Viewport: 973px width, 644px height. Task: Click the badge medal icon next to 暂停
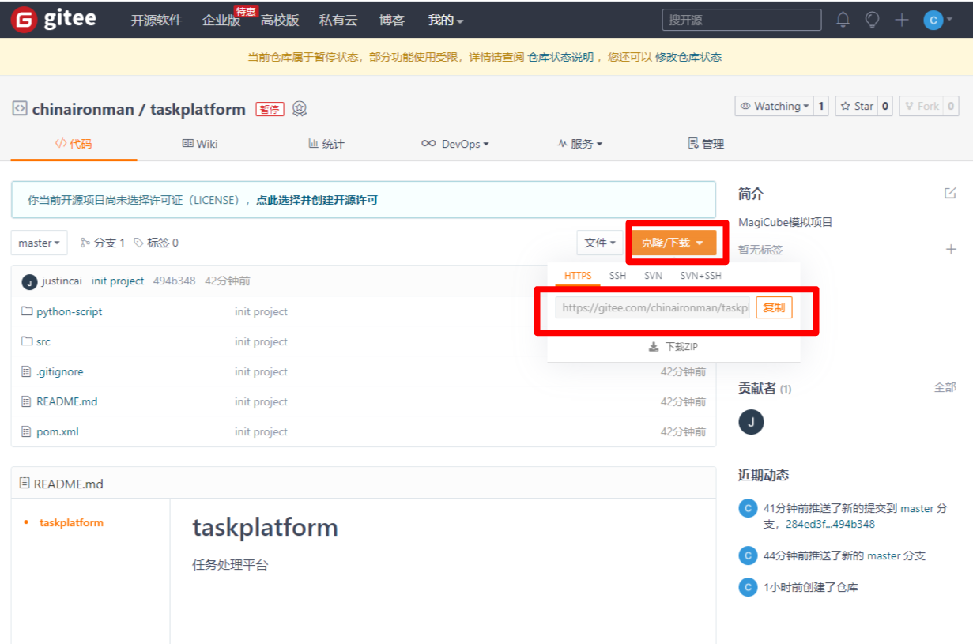pyautogui.click(x=300, y=109)
